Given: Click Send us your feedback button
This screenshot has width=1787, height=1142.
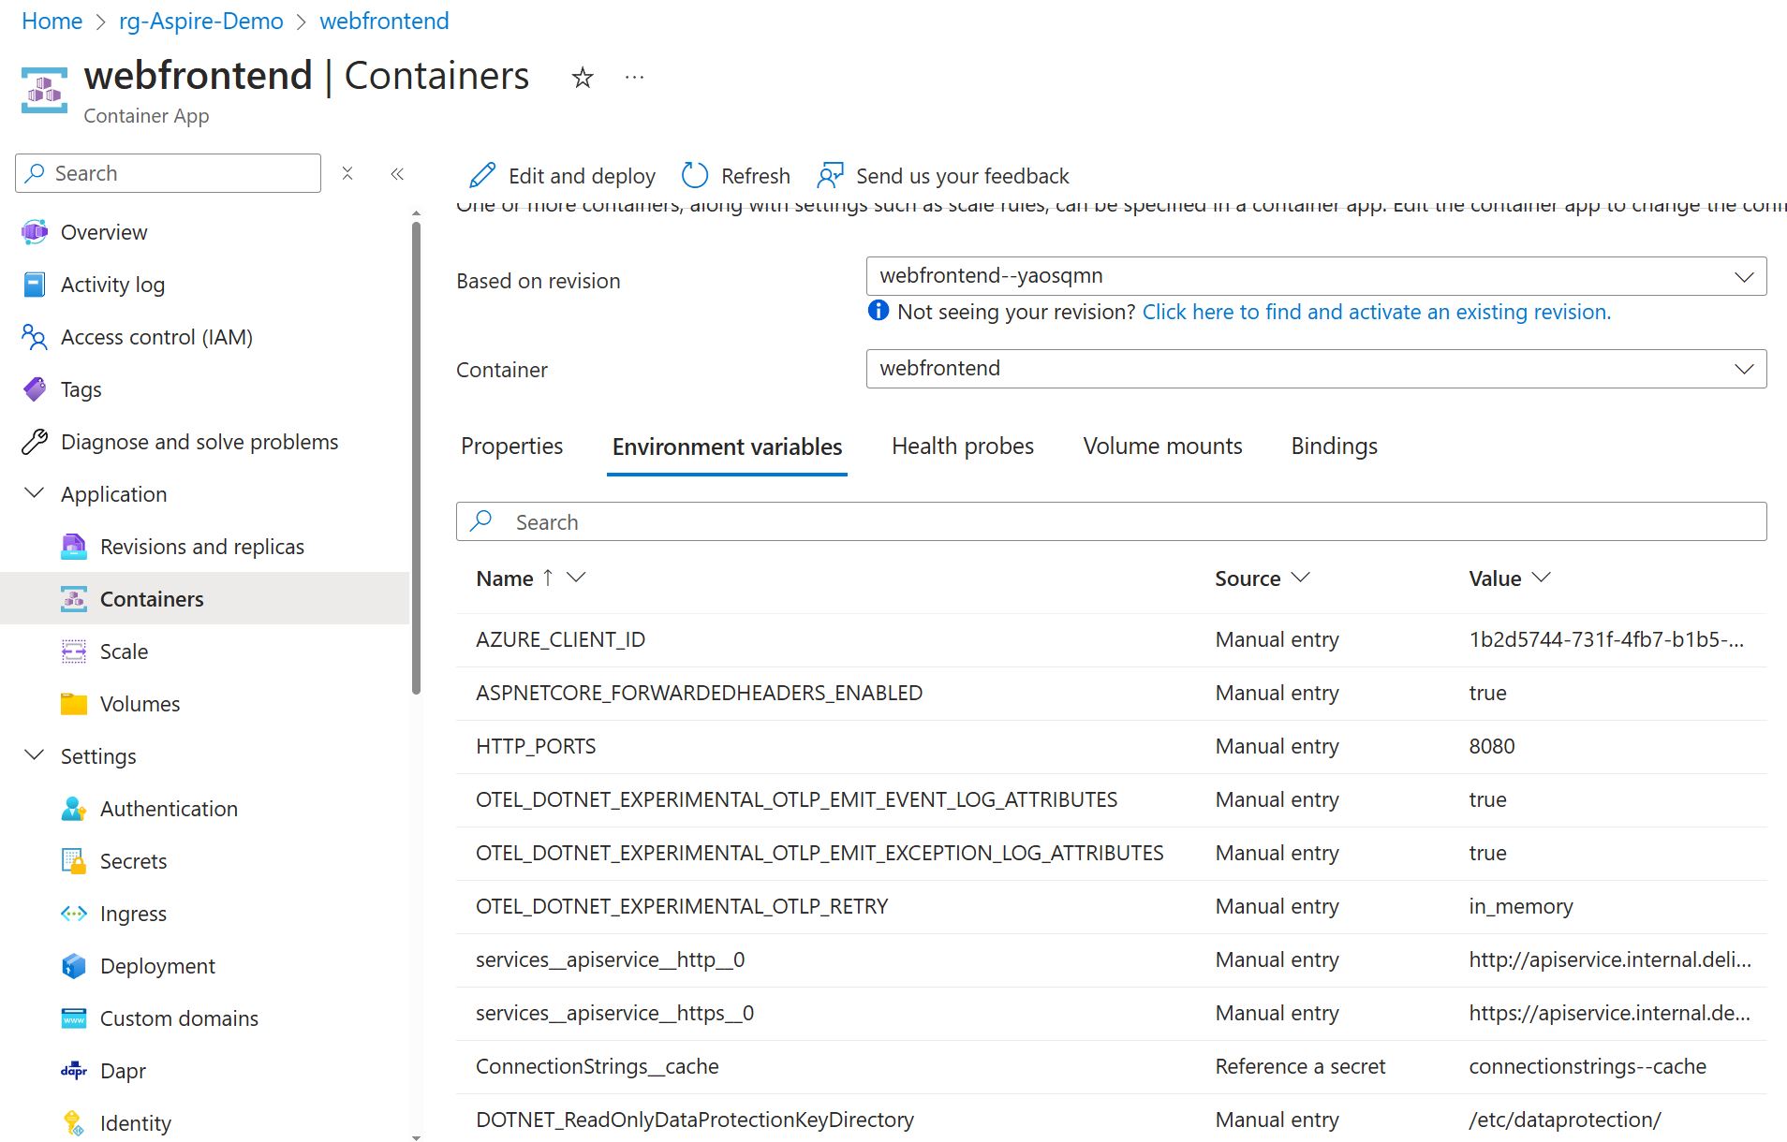Looking at the screenshot, I should (x=942, y=176).
